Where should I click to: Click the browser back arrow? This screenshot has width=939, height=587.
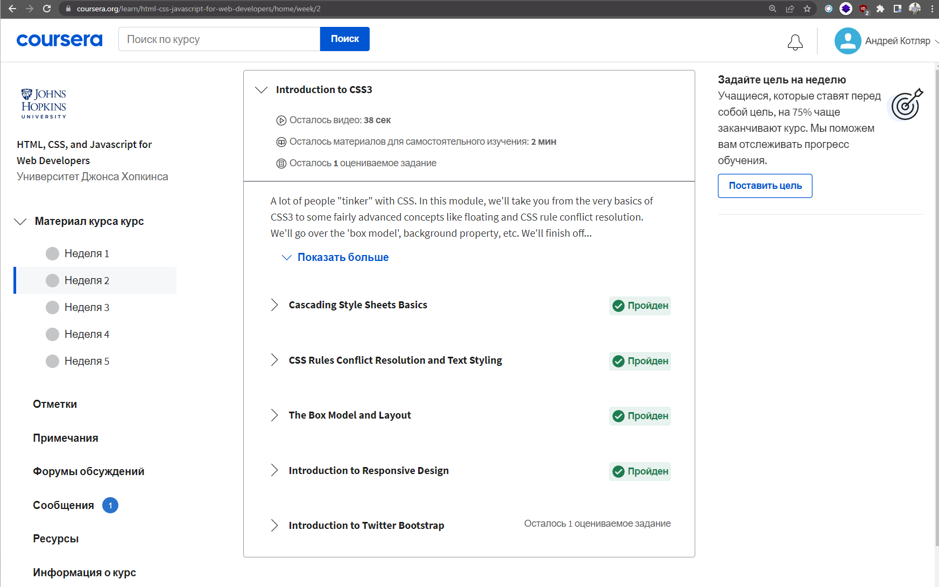[12, 9]
